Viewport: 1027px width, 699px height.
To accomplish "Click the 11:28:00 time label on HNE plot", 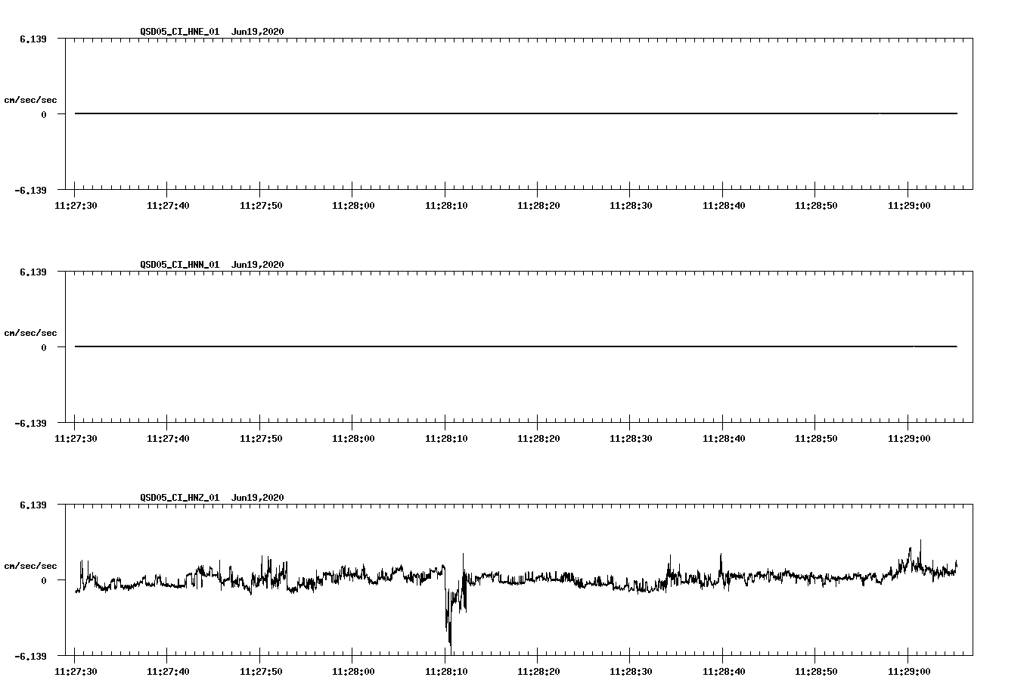I will tap(353, 206).
